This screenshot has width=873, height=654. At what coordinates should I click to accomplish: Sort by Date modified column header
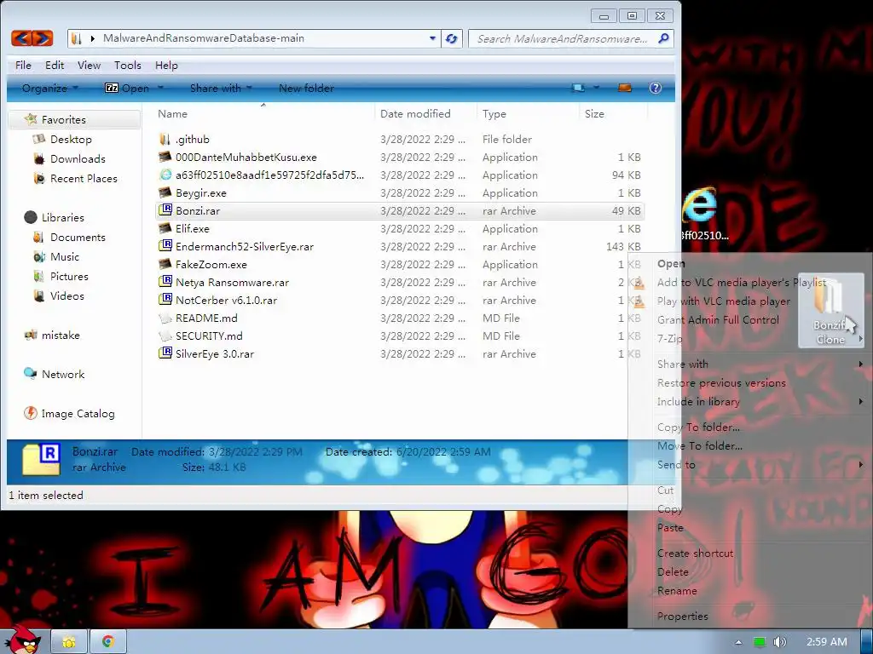[x=415, y=113]
